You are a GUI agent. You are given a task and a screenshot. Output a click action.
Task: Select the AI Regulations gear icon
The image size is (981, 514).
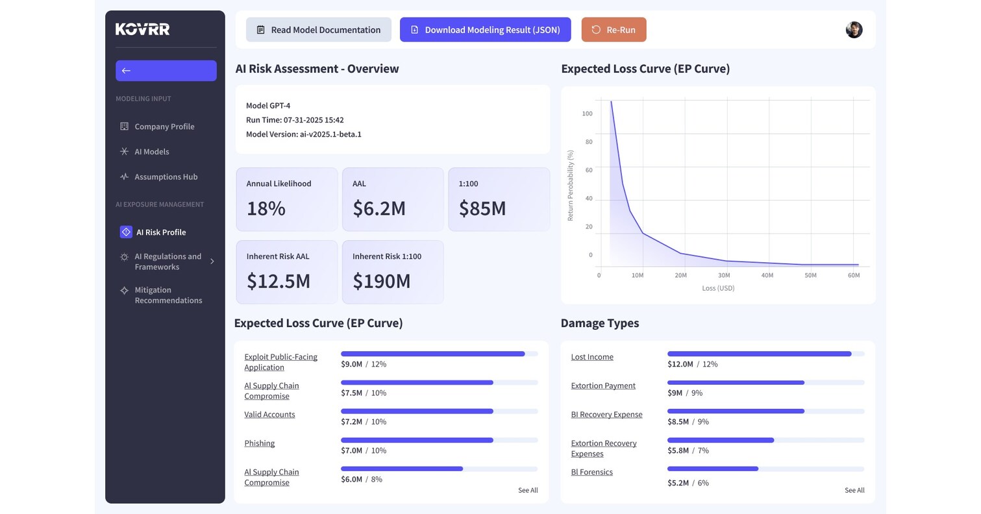[x=125, y=256]
